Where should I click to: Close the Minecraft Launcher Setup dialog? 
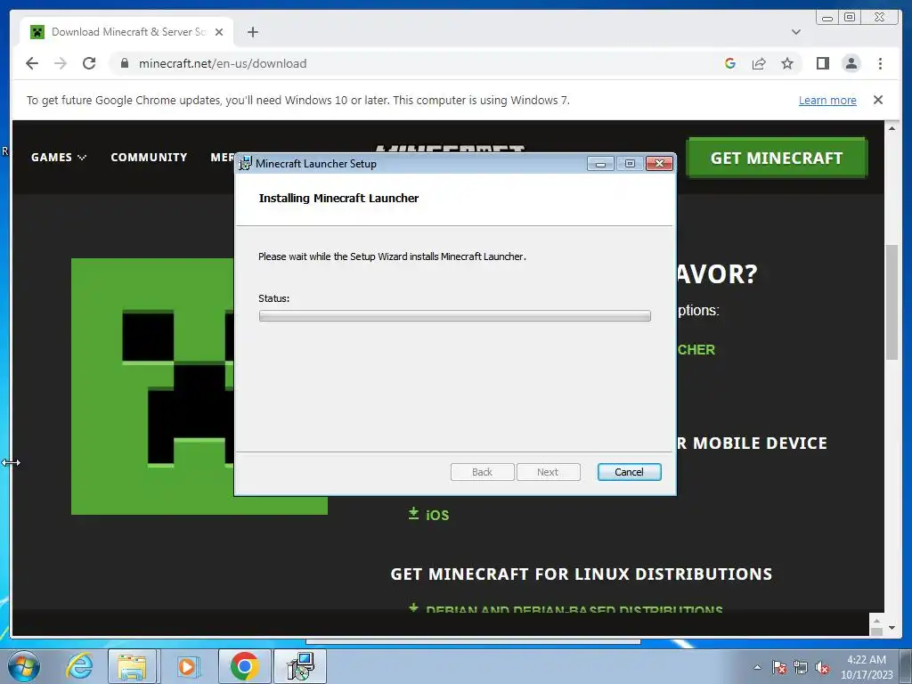tap(660, 164)
